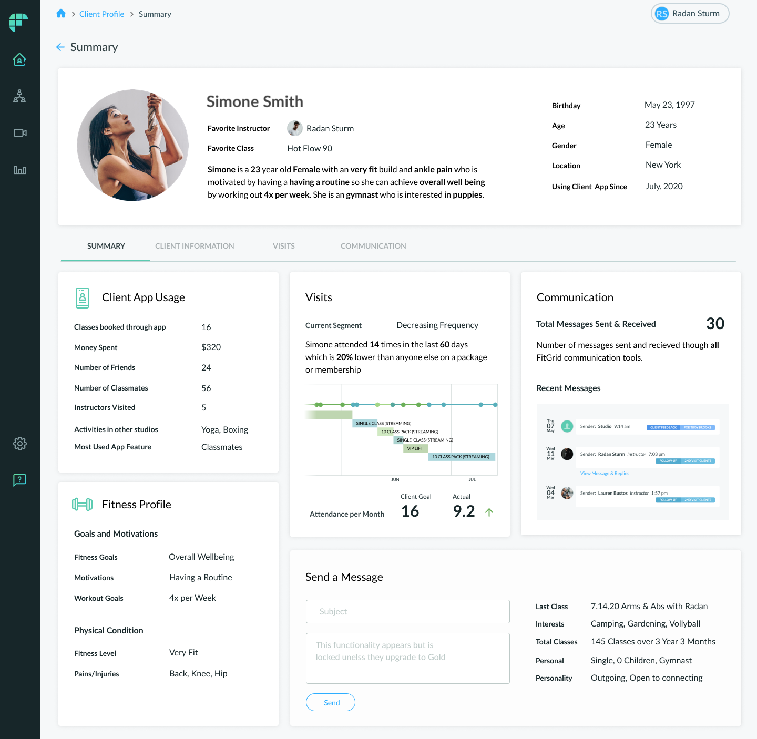Click the Client App Usage card icon
Viewport: 757px width, 739px height.
tap(82, 297)
